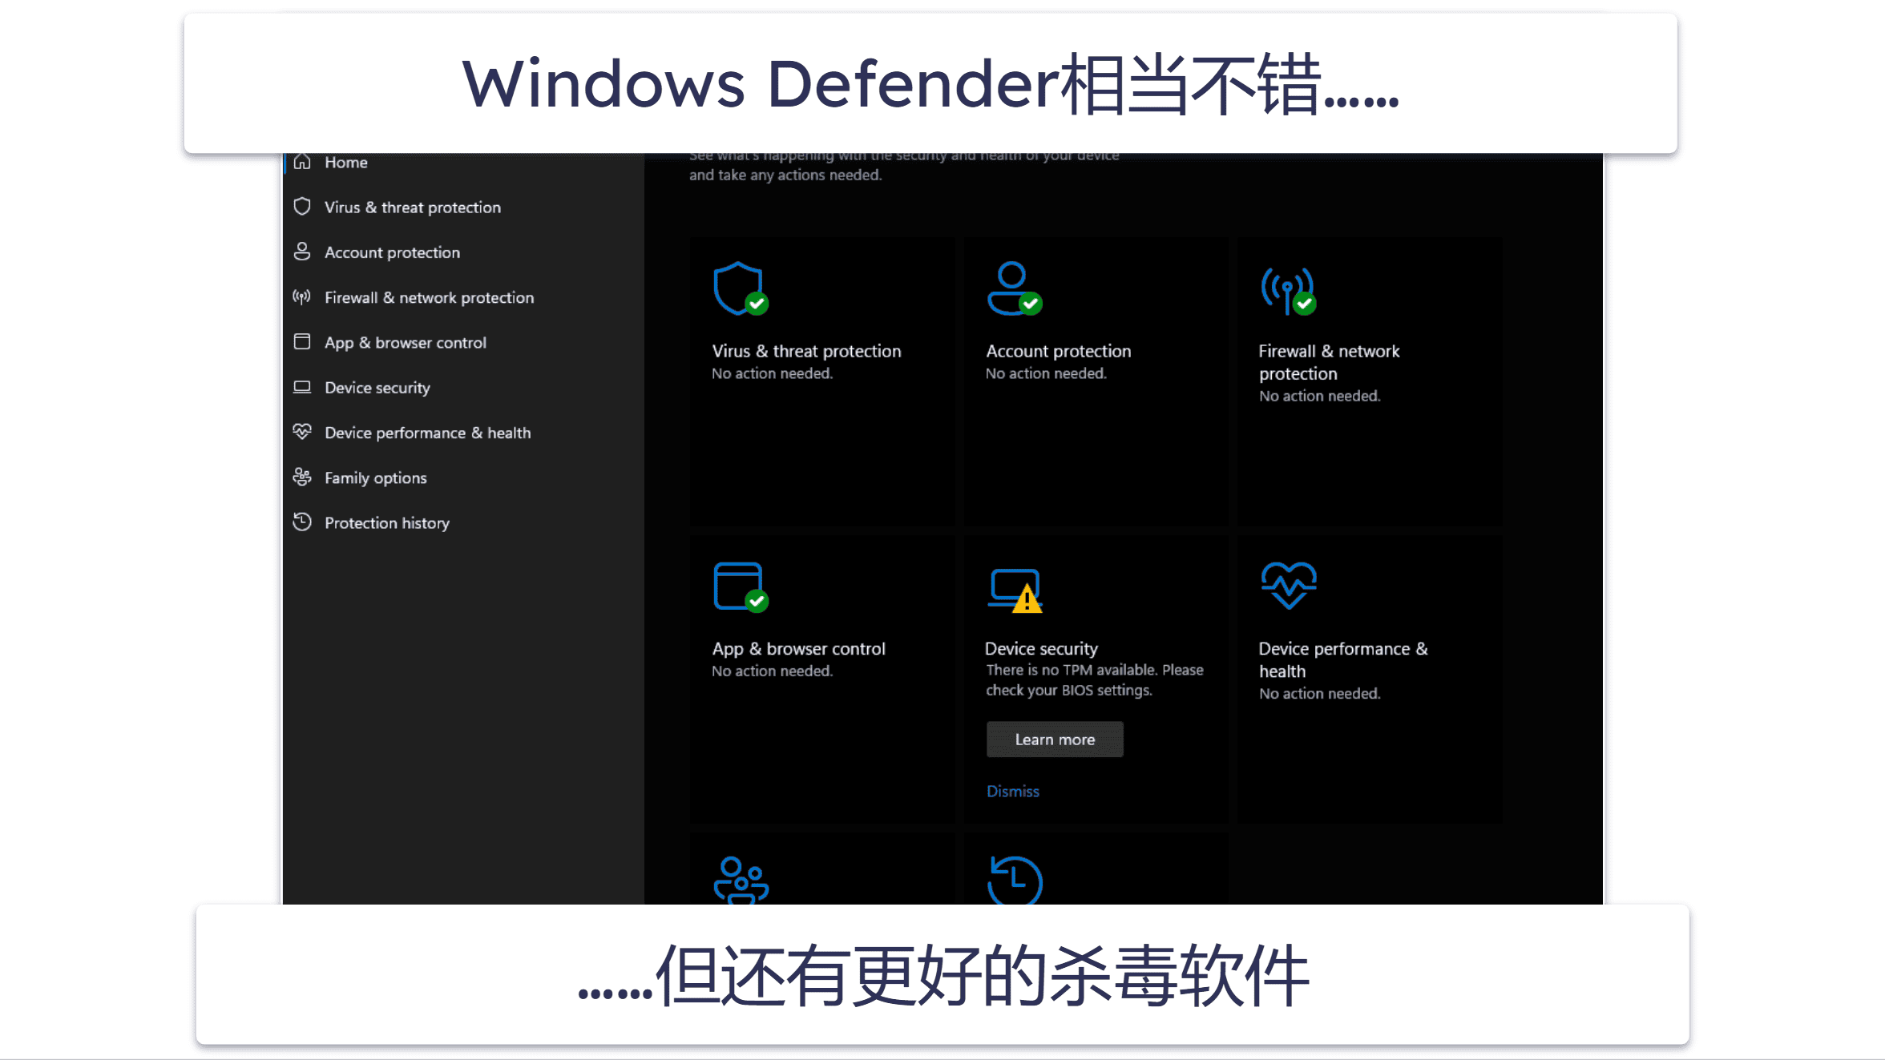Click the Family options icon
The image size is (1885, 1060).
[301, 476]
